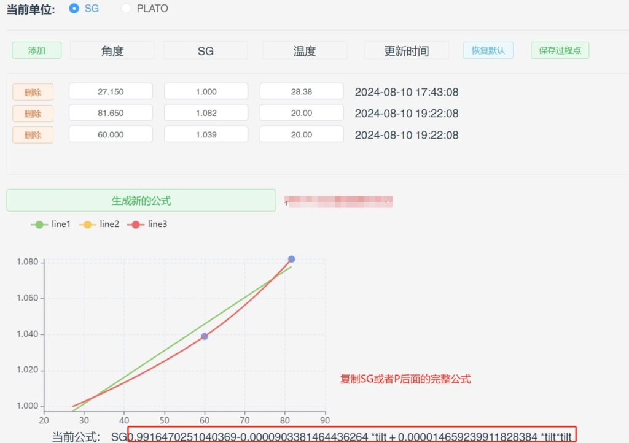Toggle line1 legend series in chart
Viewport: 629px width, 443px height.
pos(50,225)
